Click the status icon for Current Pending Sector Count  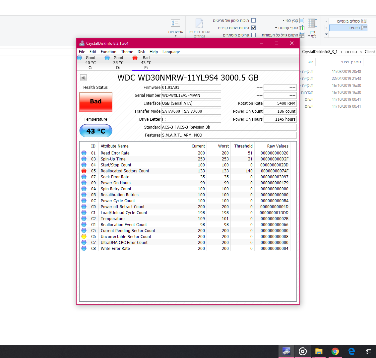point(84,230)
